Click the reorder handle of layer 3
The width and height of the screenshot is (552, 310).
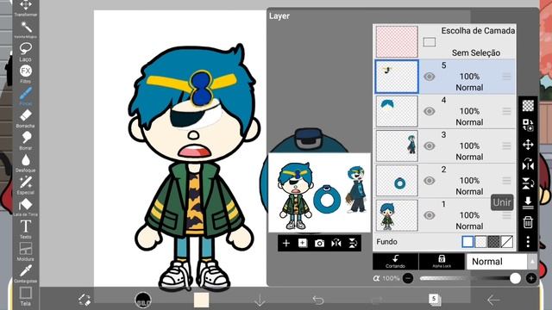(x=506, y=146)
